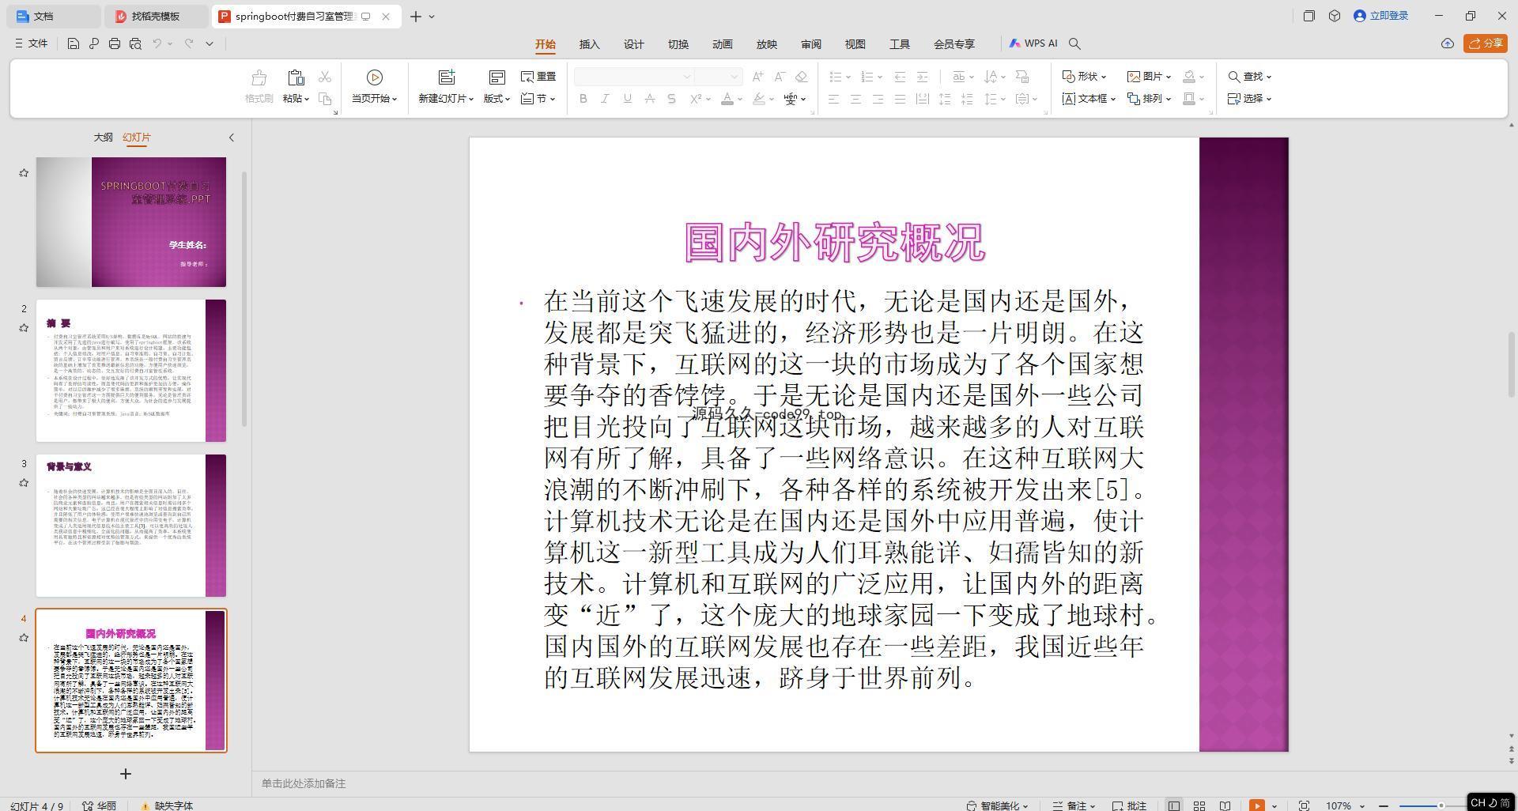Click the login link
The image size is (1518, 811).
click(1381, 16)
